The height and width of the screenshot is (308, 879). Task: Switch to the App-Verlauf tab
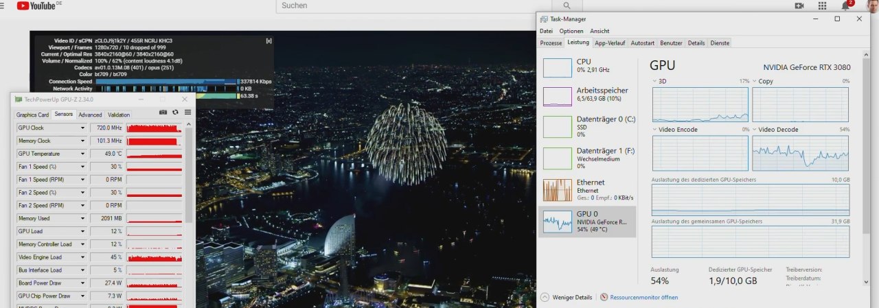click(x=610, y=43)
